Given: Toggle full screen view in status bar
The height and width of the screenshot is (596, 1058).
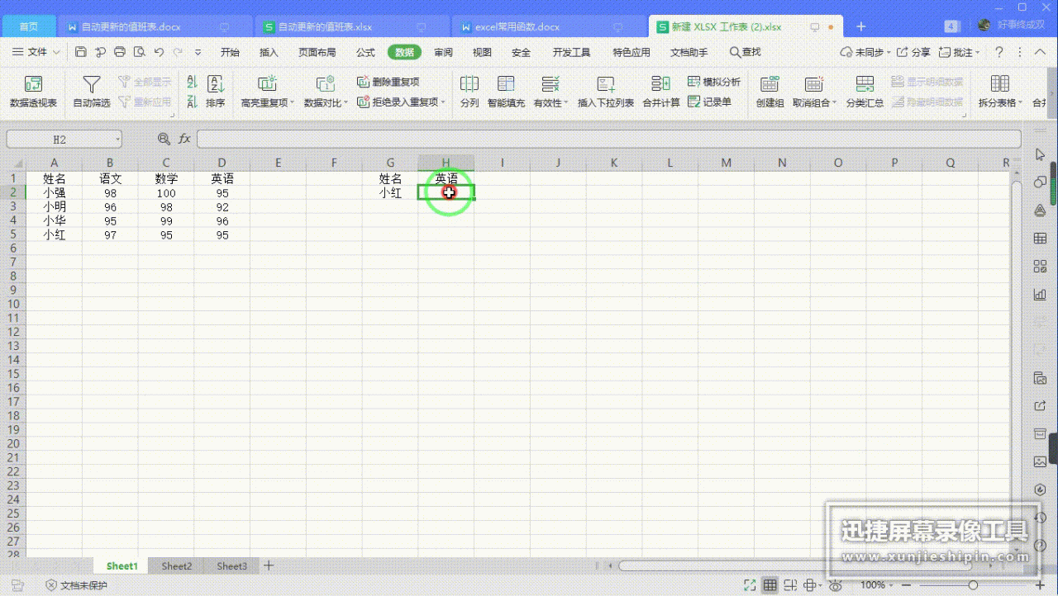Looking at the screenshot, I should 750,585.
